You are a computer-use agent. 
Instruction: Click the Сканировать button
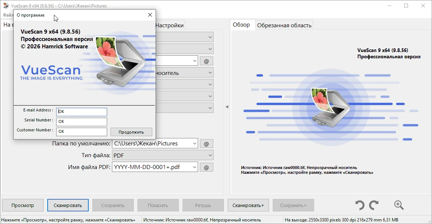coord(68,205)
